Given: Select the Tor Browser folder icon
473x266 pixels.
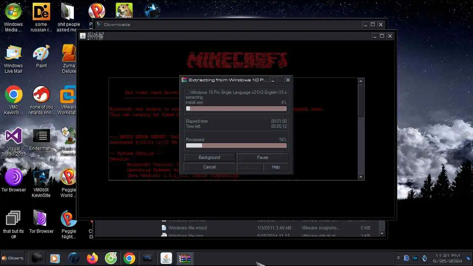Looking at the screenshot, I should (41, 222).
